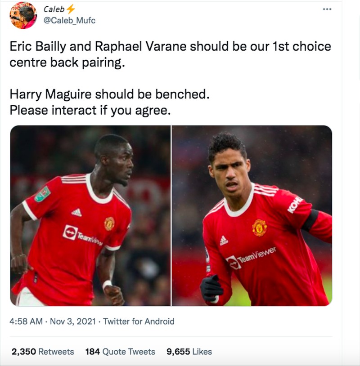Click the Carabao Cup sleeve badge in left photo
This screenshot has height=366, width=360.
(x=44, y=194)
